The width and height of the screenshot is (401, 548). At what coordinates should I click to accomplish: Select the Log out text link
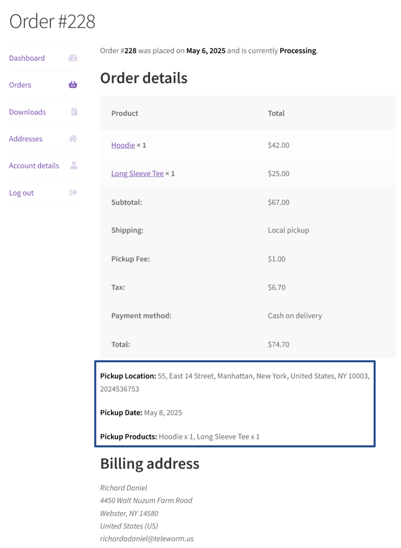[21, 193]
